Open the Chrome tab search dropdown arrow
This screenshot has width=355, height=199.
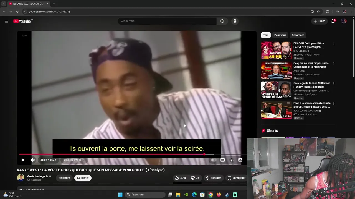[x=4, y=4]
